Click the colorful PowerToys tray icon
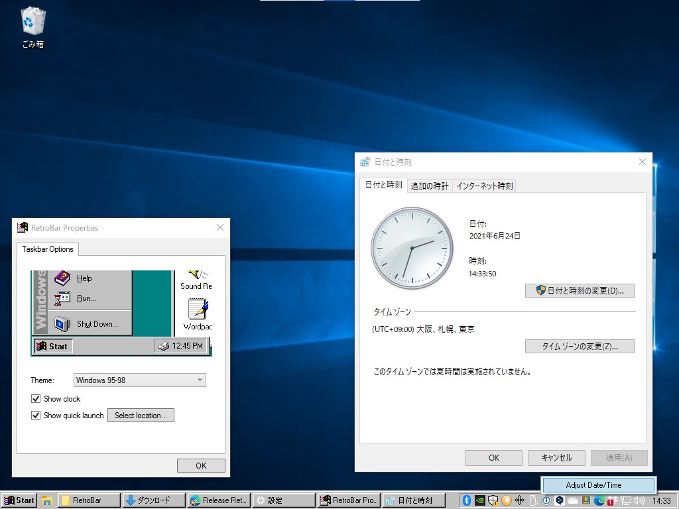The height and width of the screenshot is (509, 679). pos(586,501)
